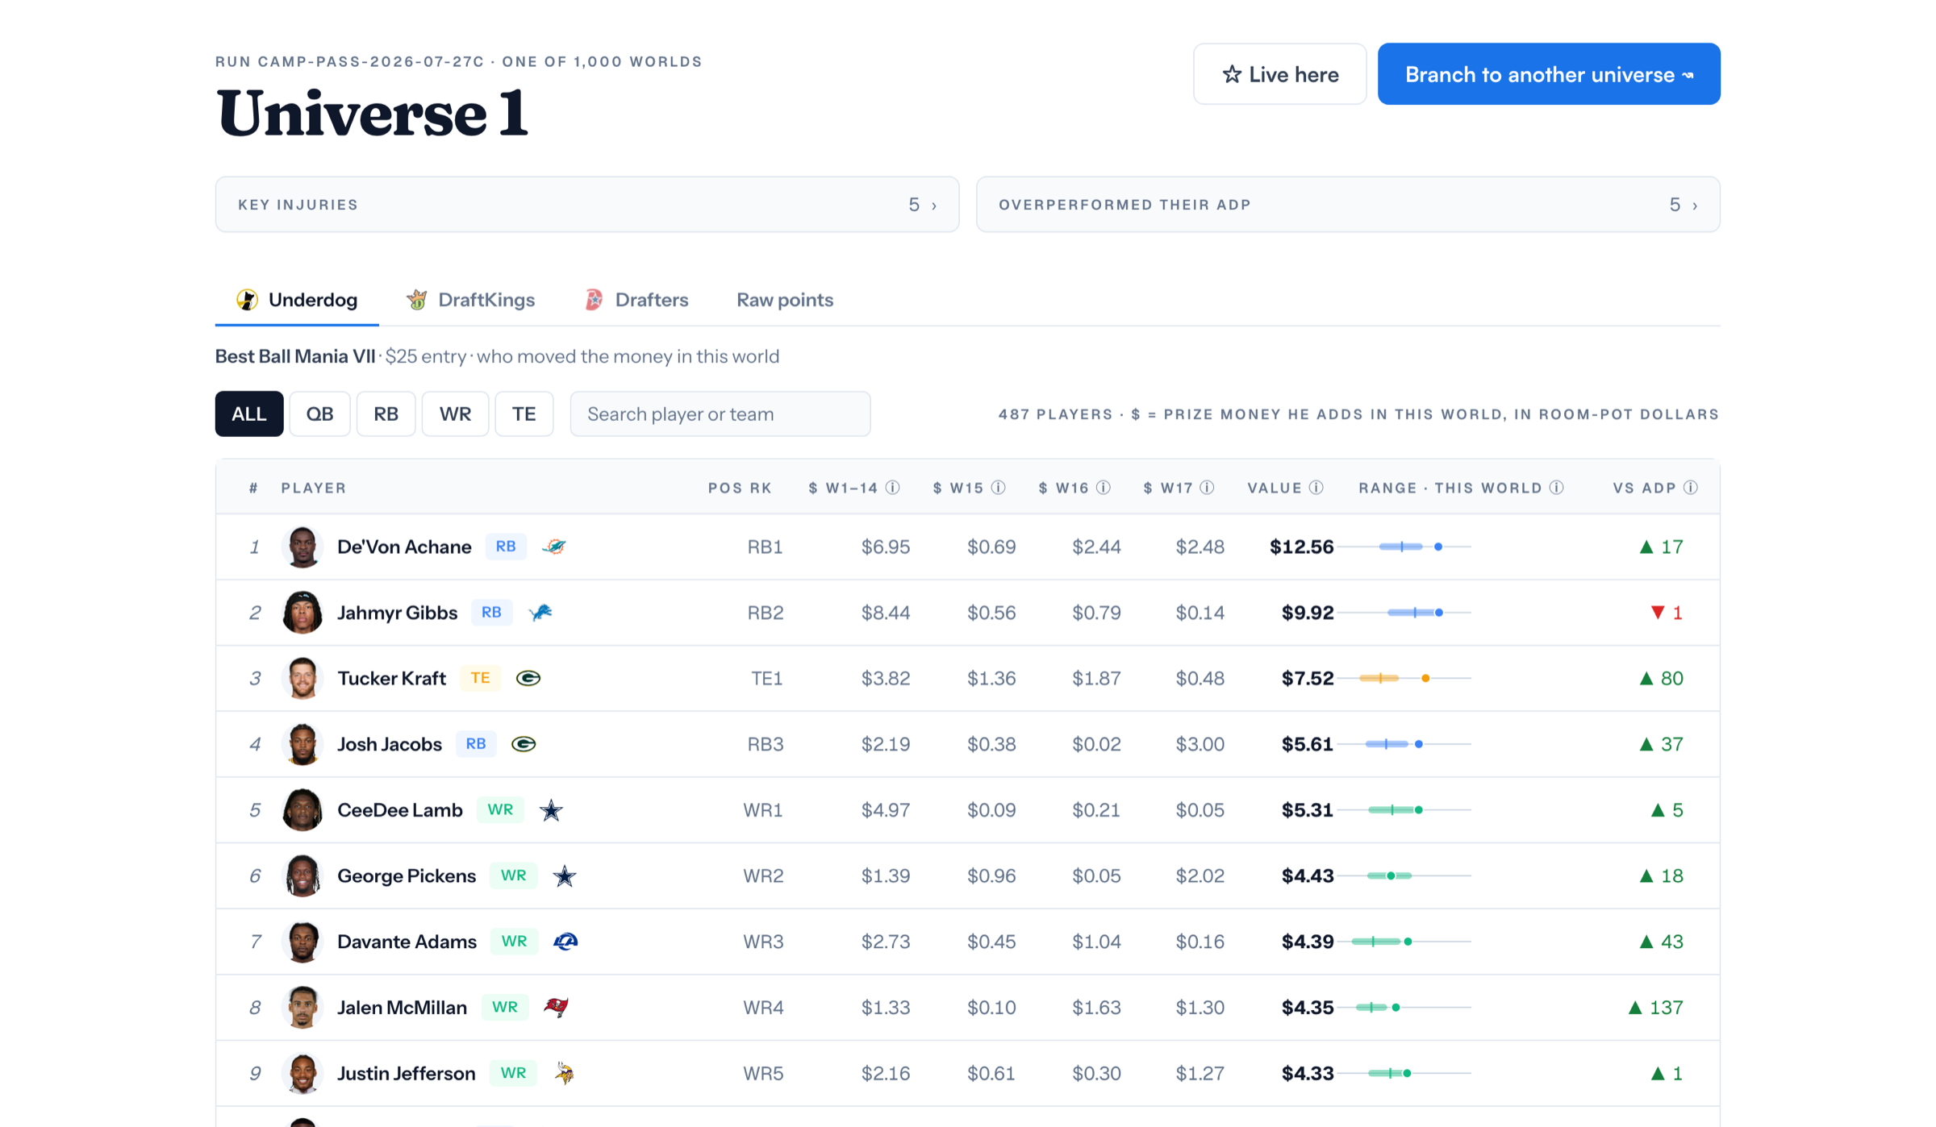
Task: Click the Lions logo next to Jahmyr Gibbs
Action: point(540,613)
